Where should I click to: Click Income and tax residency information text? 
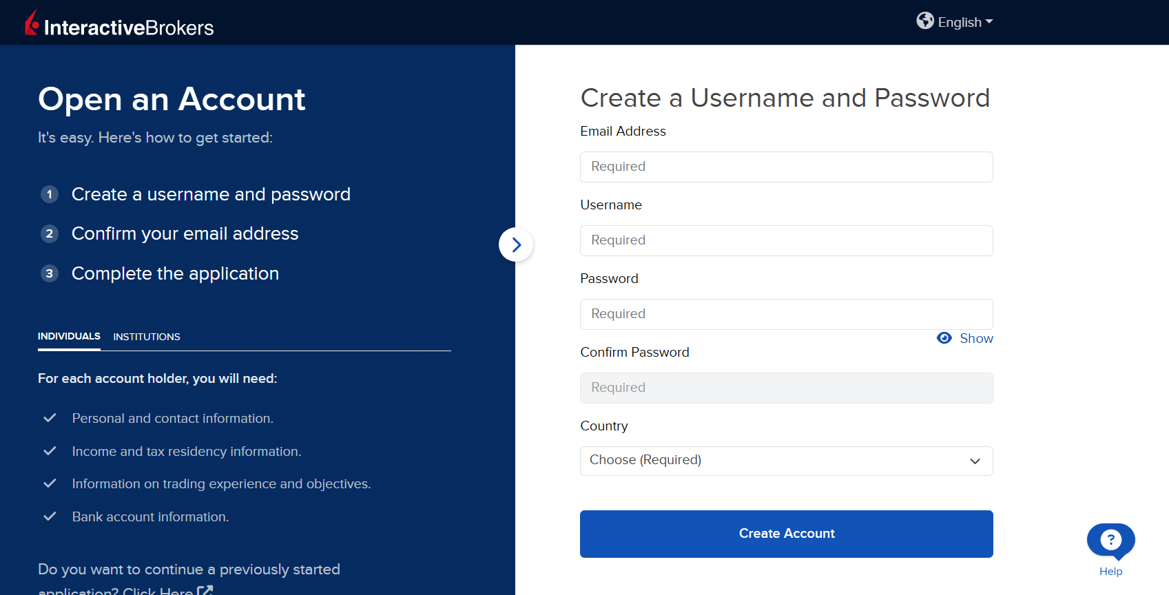[187, 452]
